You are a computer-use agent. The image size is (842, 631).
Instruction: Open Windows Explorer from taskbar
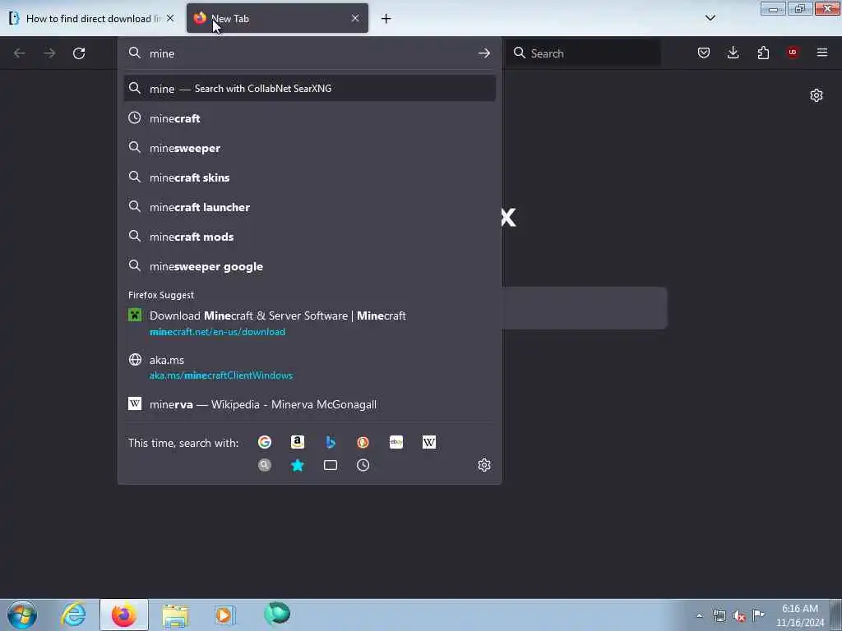tap(175, 615)
